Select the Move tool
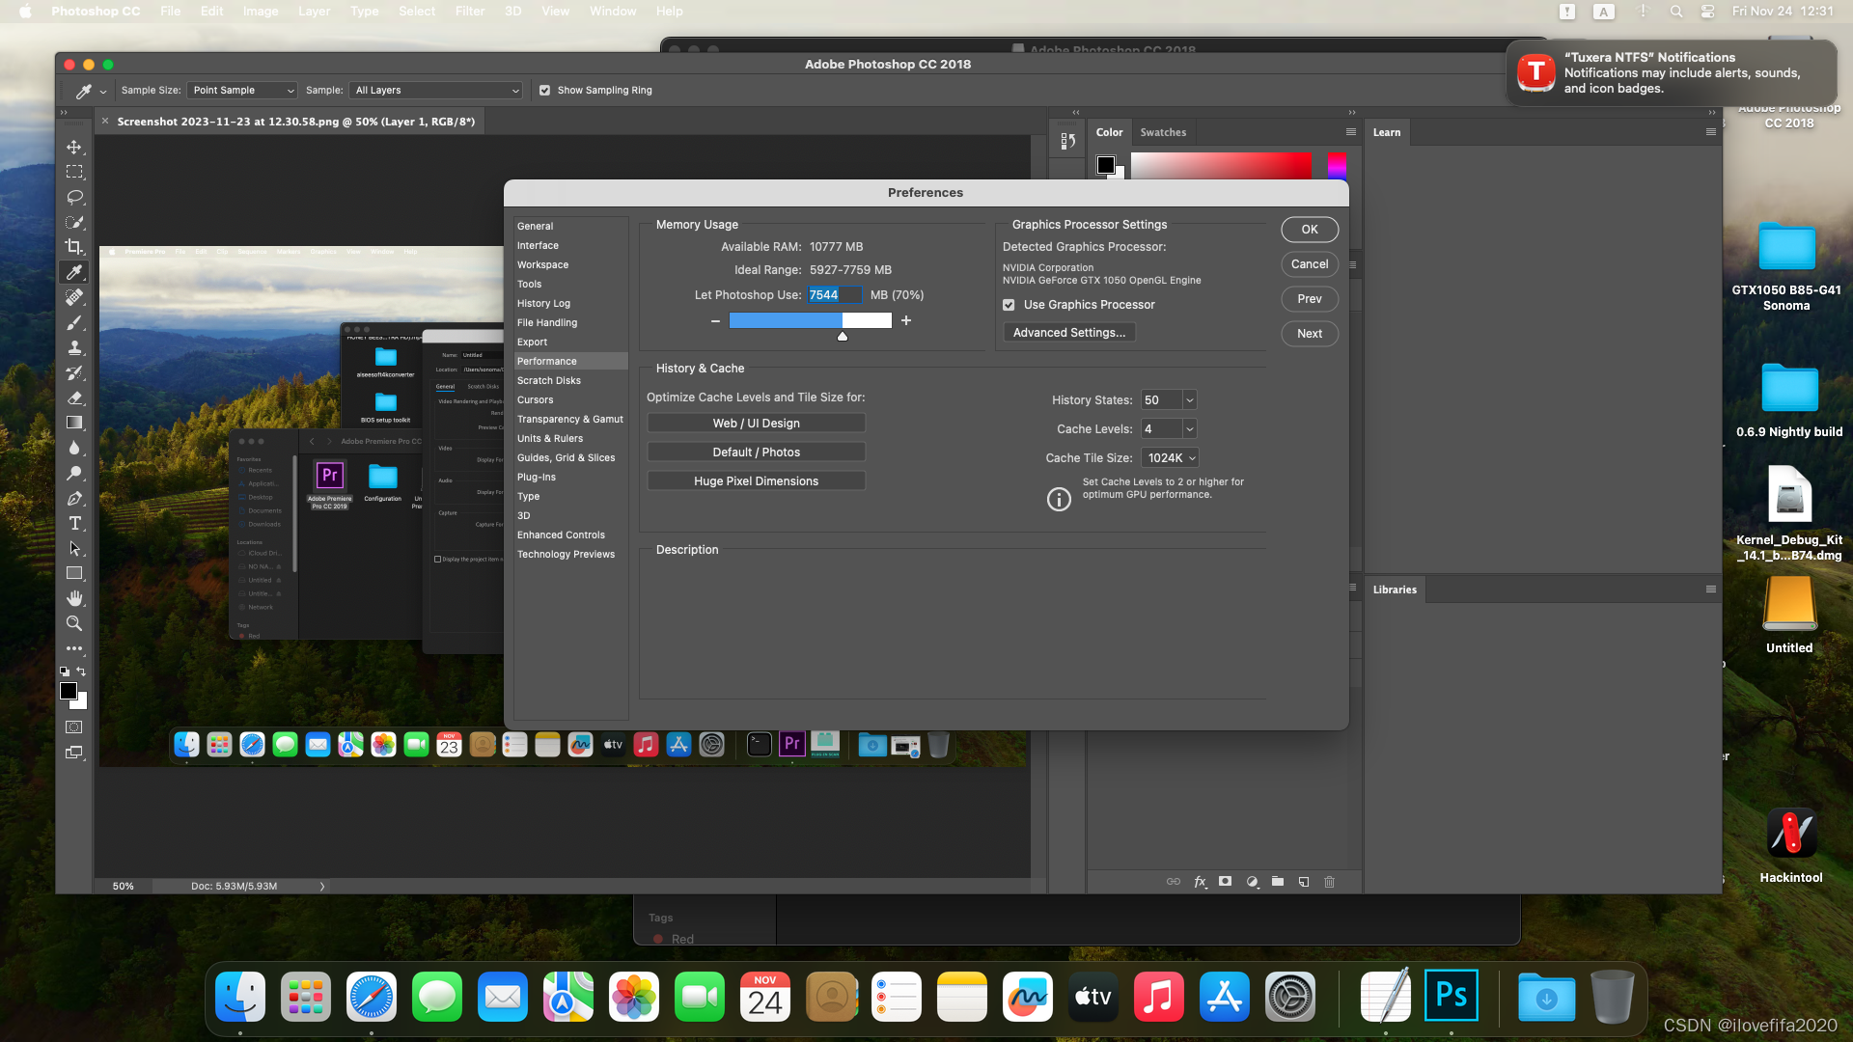1853x1042 pixels. [x=74, y=147]
